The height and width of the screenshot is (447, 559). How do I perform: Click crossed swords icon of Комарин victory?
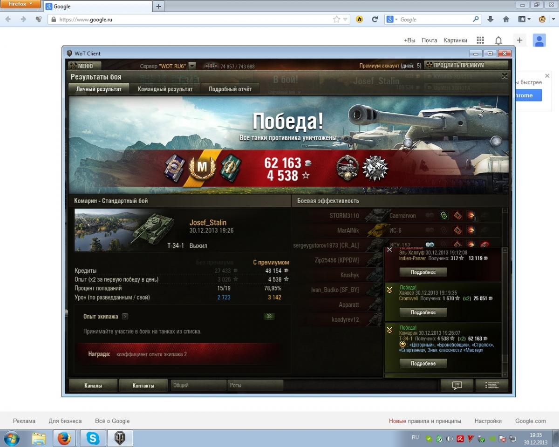390,330
